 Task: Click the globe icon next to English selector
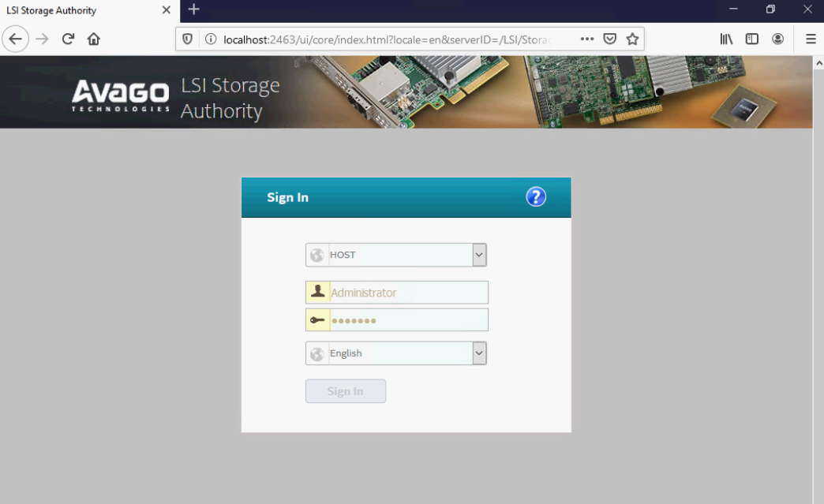tap(316, 353)
